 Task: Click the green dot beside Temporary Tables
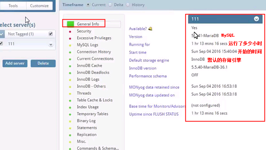click(x=70, y=114)
